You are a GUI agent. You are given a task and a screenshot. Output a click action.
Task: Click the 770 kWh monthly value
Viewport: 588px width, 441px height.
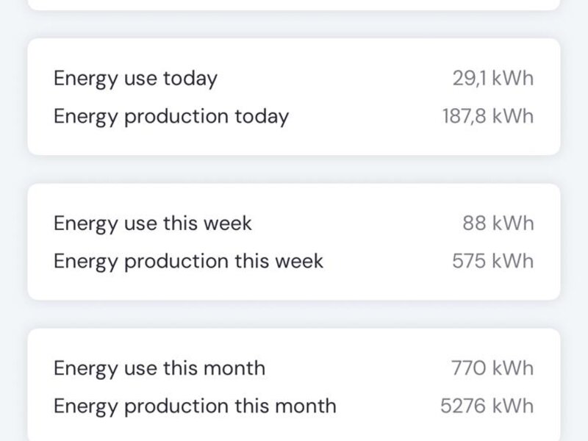pos(492,367)
